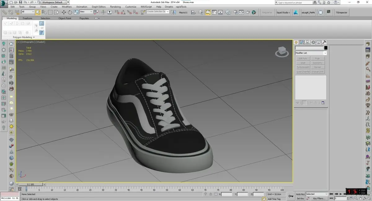Open the MAXScript menu
Image resolution: width=372 pixels, height=201 pixels.
point(146,6)
